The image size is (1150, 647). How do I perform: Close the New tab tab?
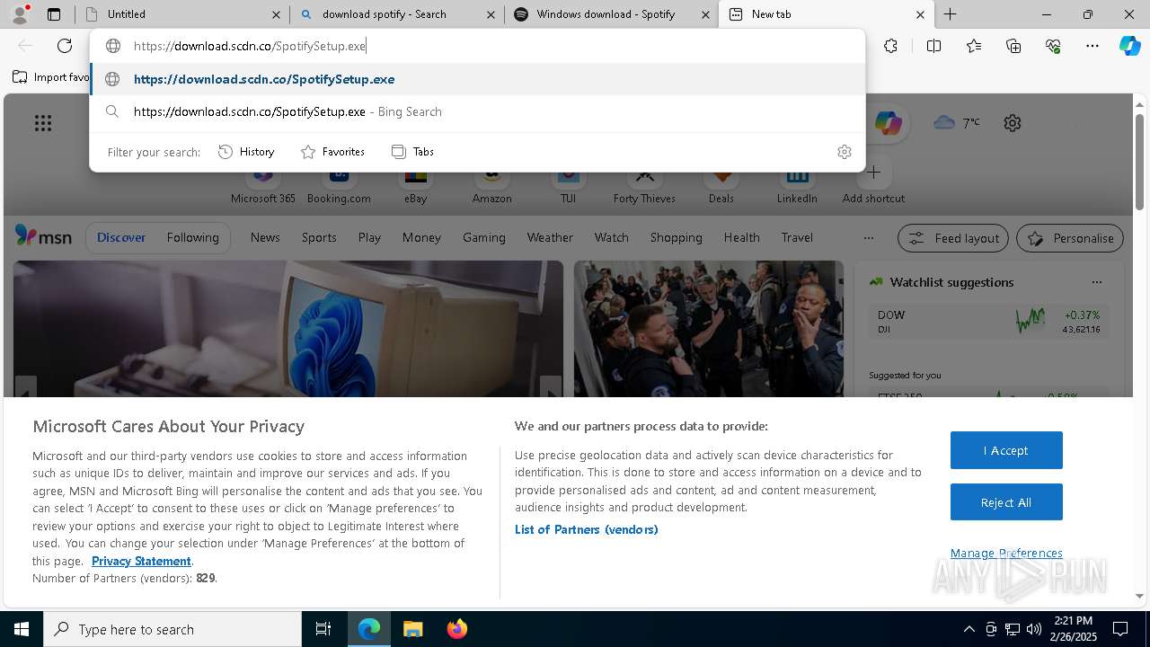point(920,14)
